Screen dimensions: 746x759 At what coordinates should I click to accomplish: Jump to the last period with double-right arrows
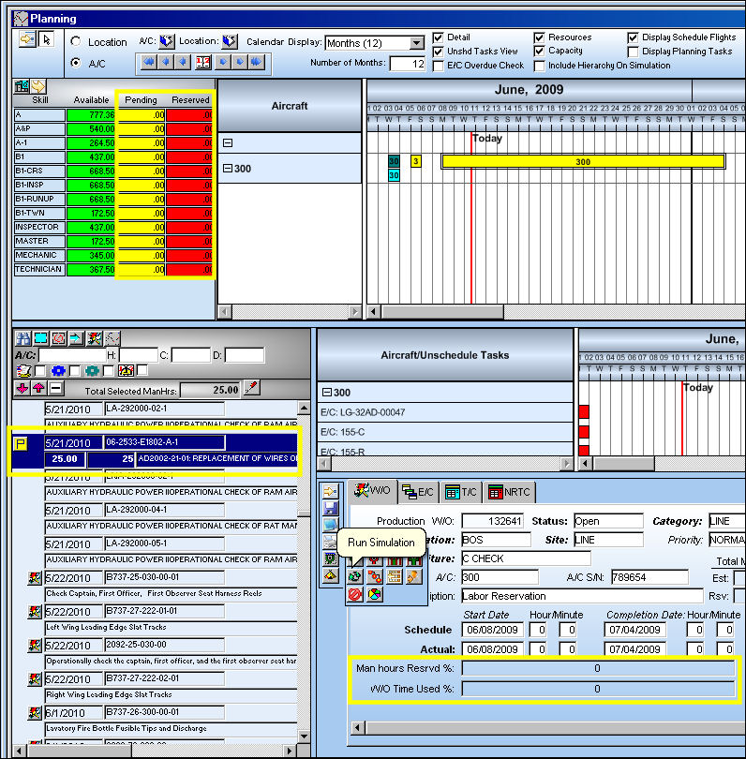pyautogui.click(x=256, y=62)
